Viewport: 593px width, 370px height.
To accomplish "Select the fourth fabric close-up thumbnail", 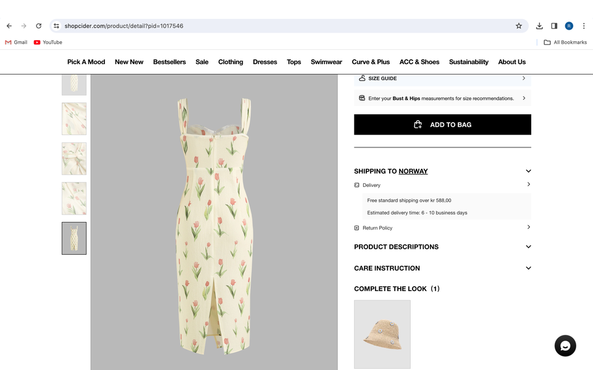I will [74, 198].
